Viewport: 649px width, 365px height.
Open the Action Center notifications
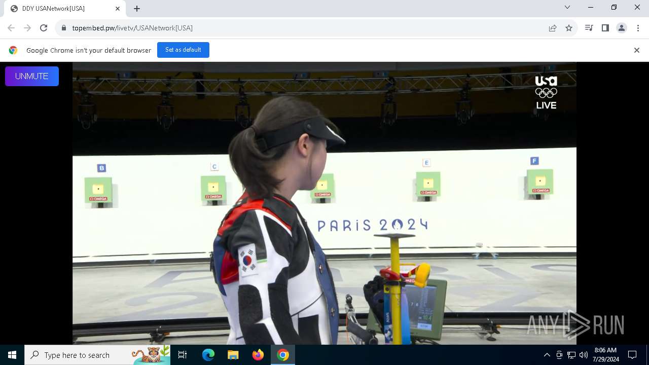point(632,355)
